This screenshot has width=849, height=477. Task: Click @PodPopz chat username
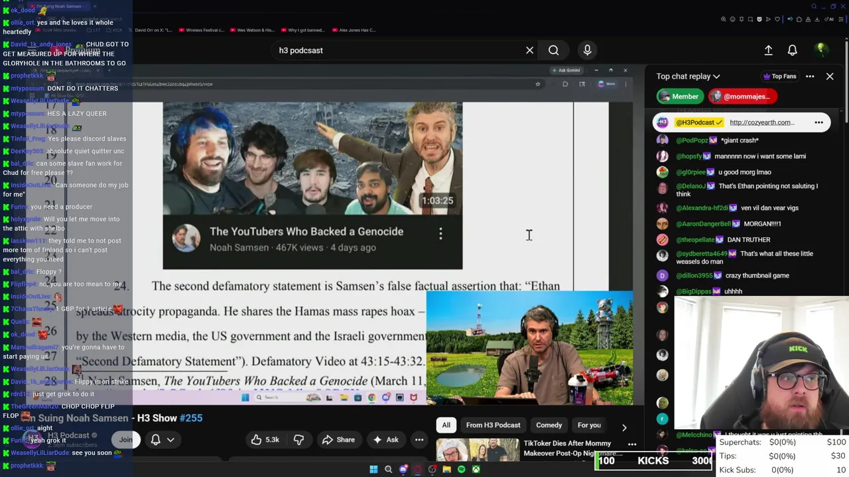point(692,140)
